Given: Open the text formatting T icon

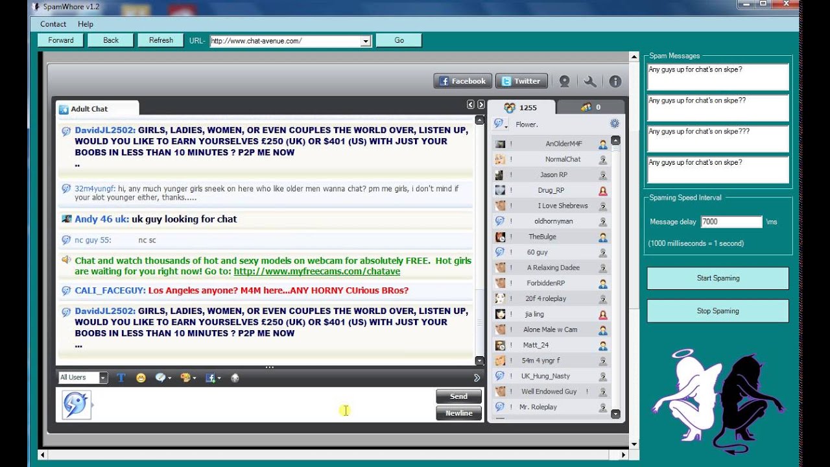Looking at the screenshot, I should (121, 377).
